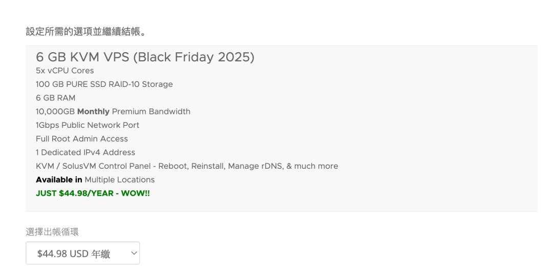The width and height of the screenshot is (553, 270).
Task: Select the 100 GB PURE SSD RAID-10 Storage text
Action: 104,84
